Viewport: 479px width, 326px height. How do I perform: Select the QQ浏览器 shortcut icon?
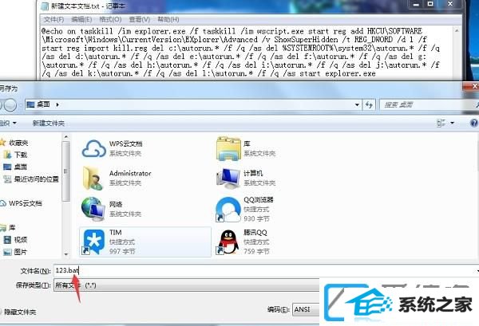tap(228, 209)
